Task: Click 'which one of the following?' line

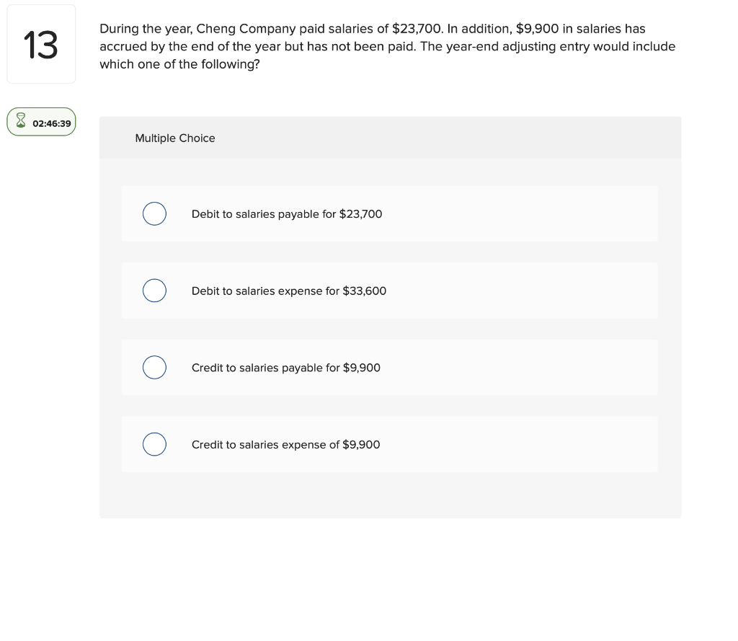Action: [x=179, y=64]
